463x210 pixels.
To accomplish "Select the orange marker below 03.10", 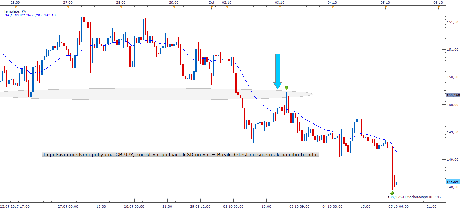I will pos(280,7).
